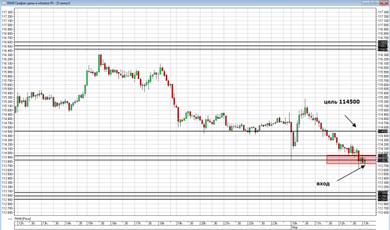Select the 114500 level price tag
This screenshot has width=390, height=230.
coord(383,131)
